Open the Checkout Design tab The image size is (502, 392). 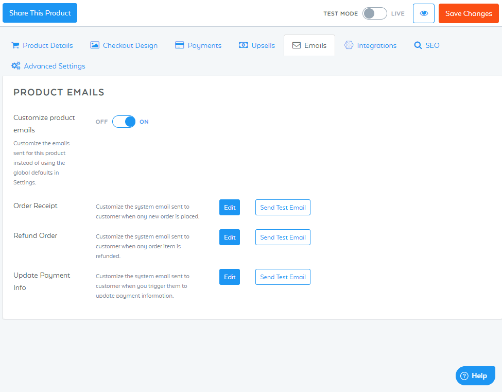[124, 45]
